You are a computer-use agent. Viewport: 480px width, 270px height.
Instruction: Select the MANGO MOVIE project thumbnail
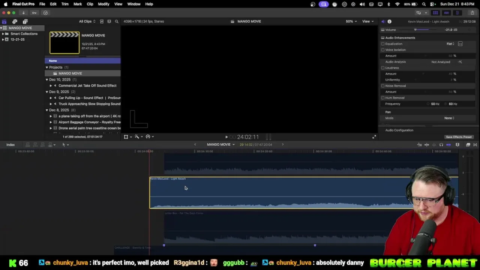(x=64, y=43)
